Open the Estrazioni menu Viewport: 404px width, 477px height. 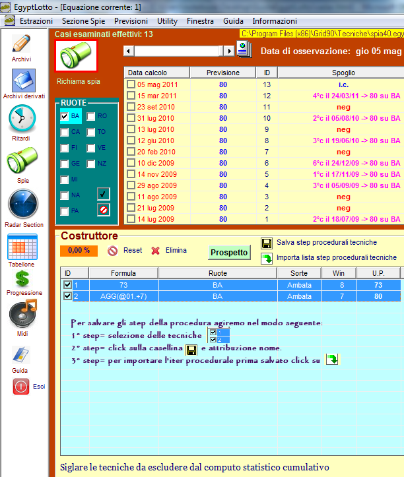36,21
